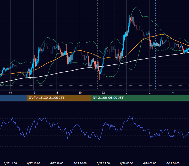189x166 pixels.
Task: Click the 6/28 00:00 date label
Action: pyautogui.click(x=126, y=163)
